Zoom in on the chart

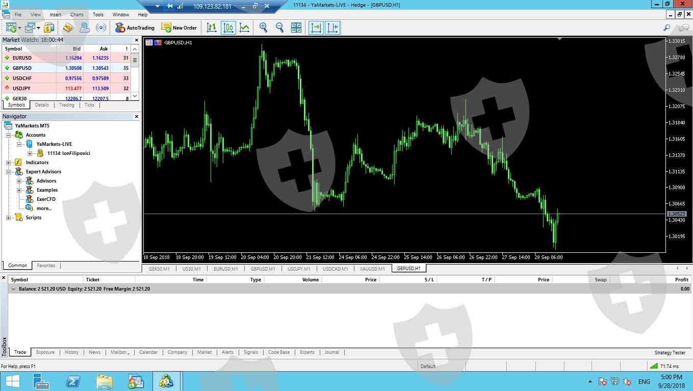263,28
